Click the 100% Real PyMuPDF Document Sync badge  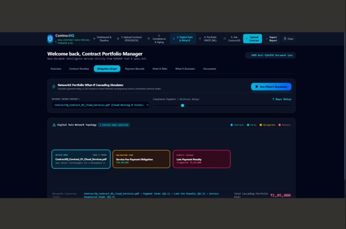click(x=270, y=56)
